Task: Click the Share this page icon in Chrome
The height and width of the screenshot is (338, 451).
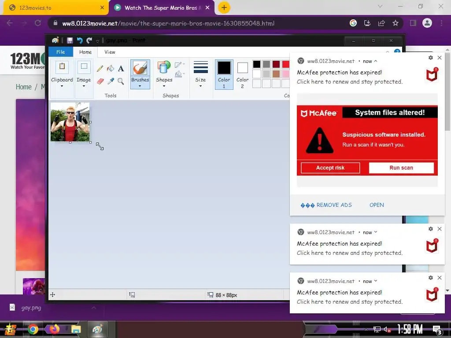Action: pos(381,23)
